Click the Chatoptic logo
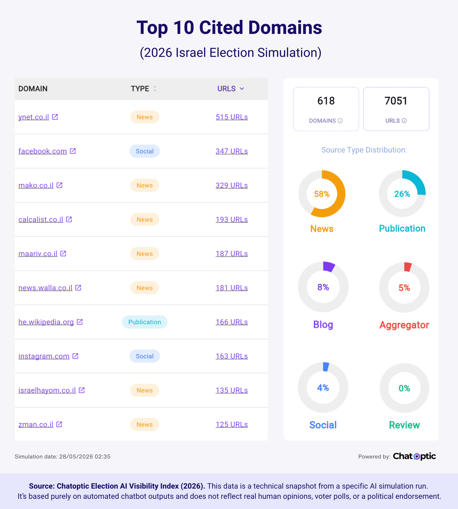This screenshot has height=509, width=458. click(x=414, y=456)
